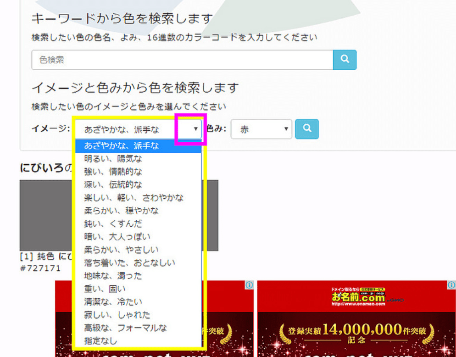Type in the 色検索 keyword input field
Viewport: 456px width, 357px height.
tap(182, 60)
